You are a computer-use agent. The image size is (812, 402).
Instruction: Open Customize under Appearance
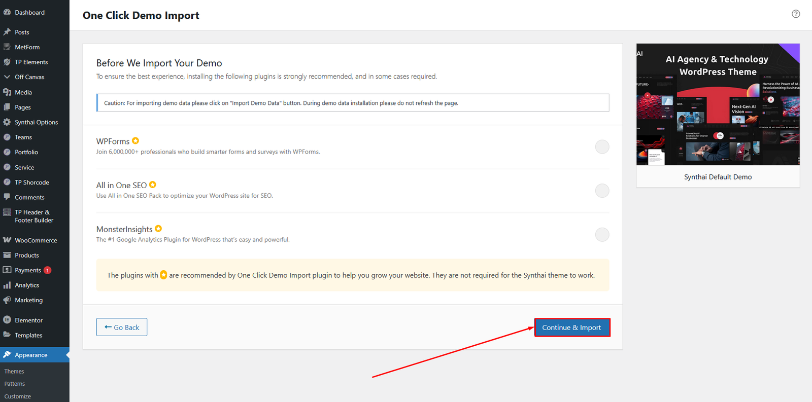click(18, 396)
